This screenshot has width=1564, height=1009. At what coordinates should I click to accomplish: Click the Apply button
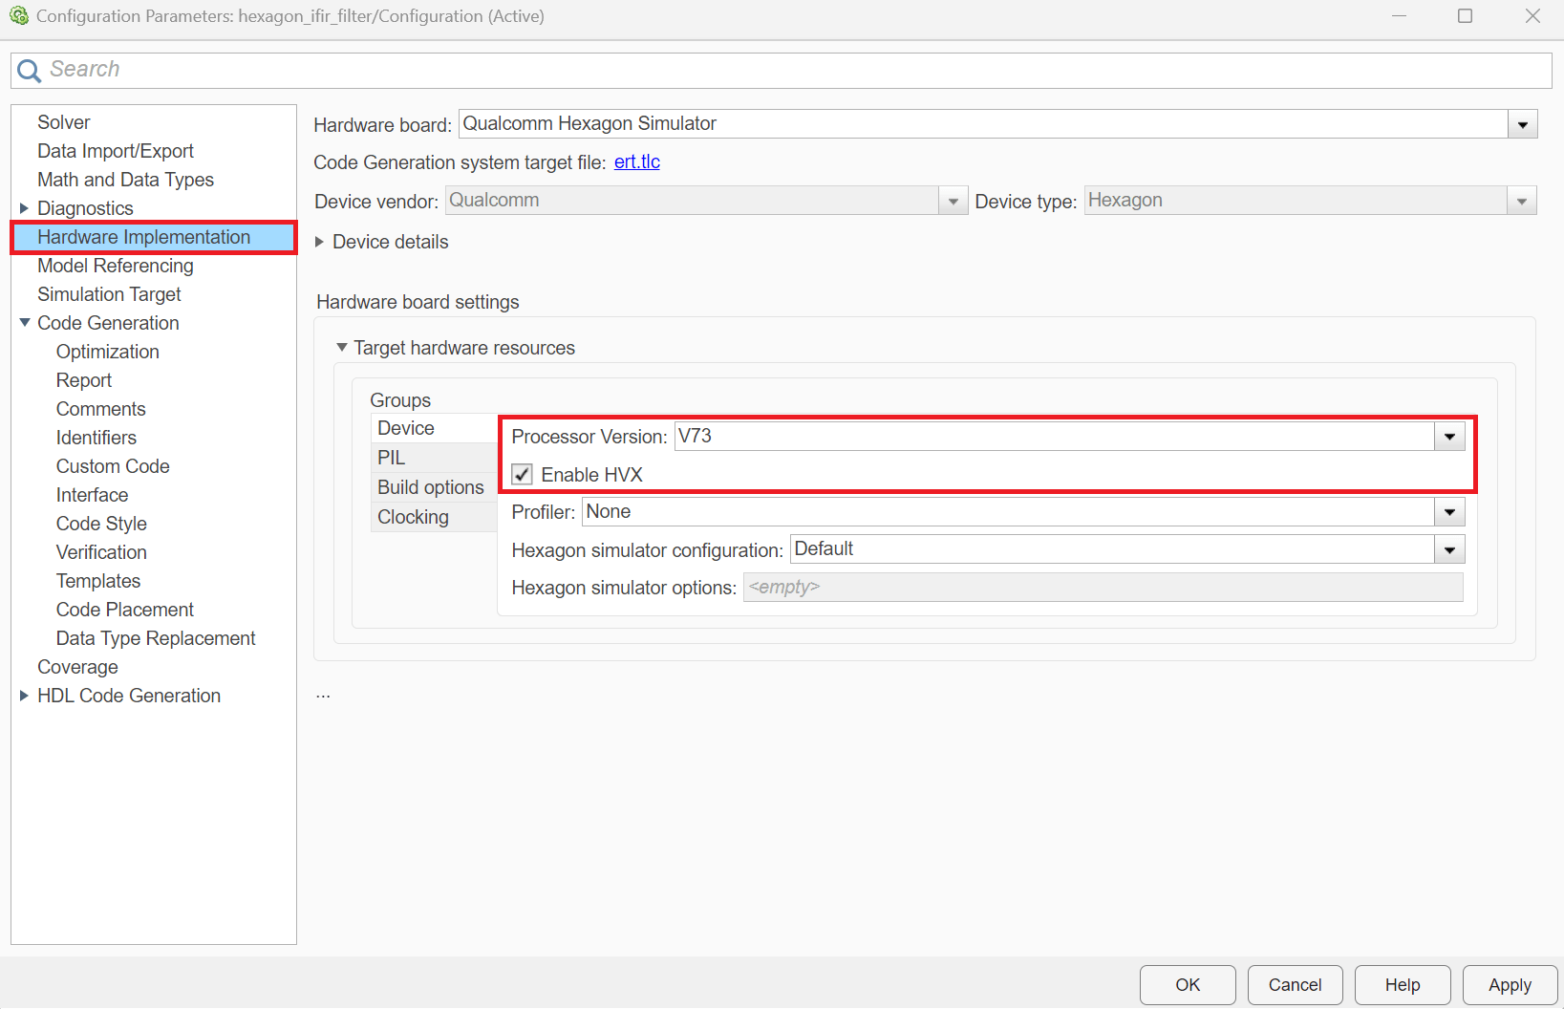[x=1509, y=985]
